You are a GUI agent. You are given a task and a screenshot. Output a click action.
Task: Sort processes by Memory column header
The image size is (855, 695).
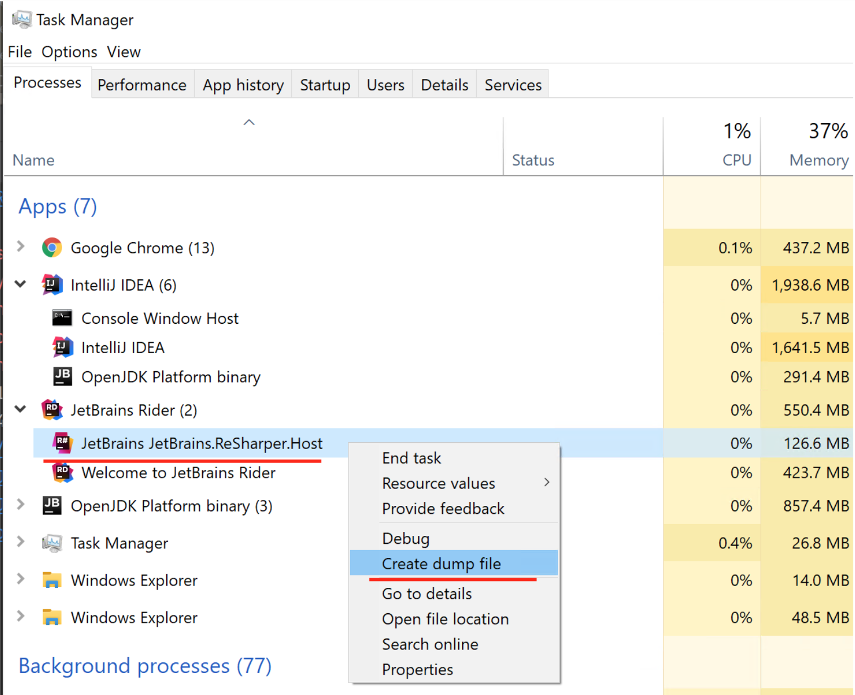(x=818, y=160)
